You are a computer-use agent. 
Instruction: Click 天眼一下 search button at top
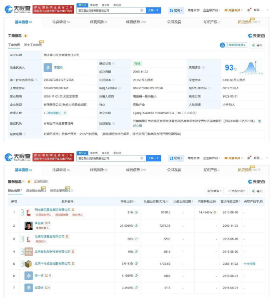(x=154, y=10)
